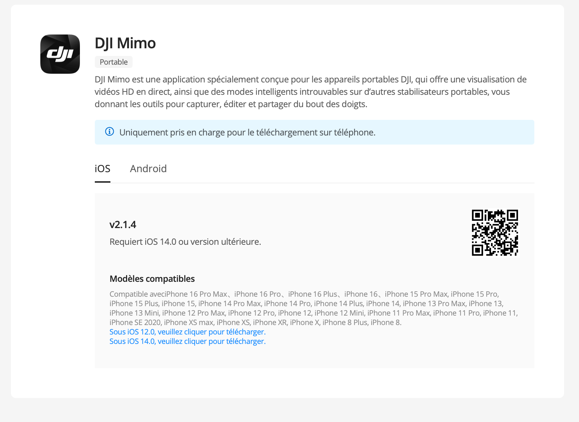Click the app description paragraph
The width and height of the screenshot is (579, 422).
coord(311,92)
